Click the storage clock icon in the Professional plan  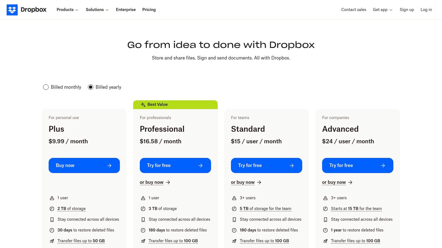[143, 209]
